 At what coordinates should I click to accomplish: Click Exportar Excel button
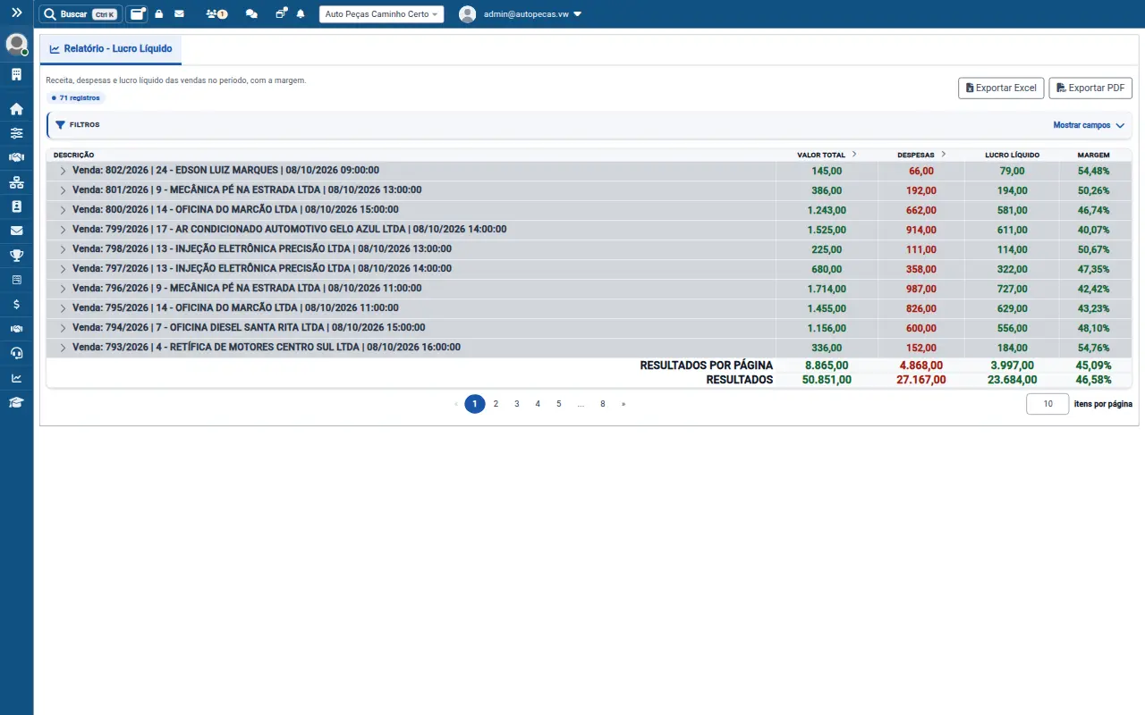[1001, 88]
